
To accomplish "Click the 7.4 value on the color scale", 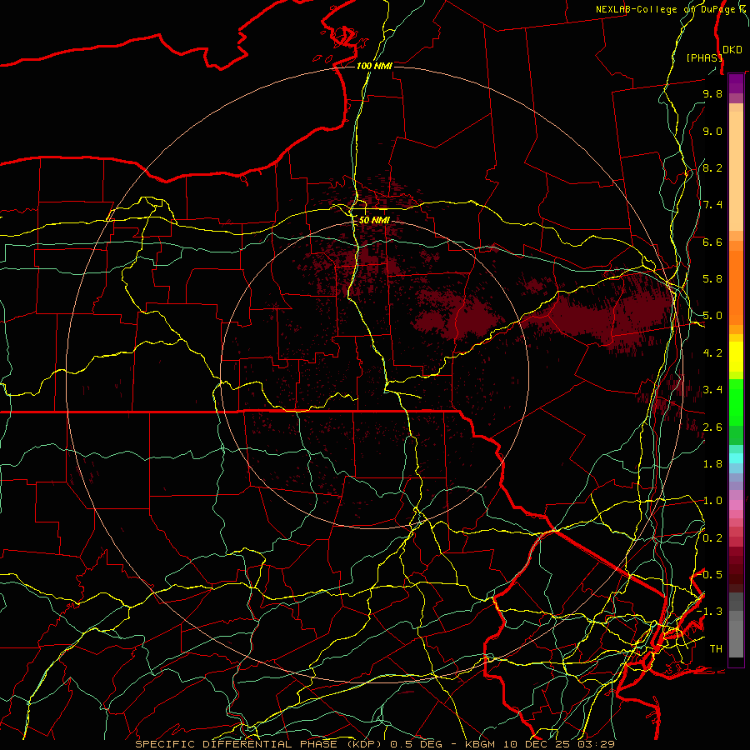I will (712, 205).
